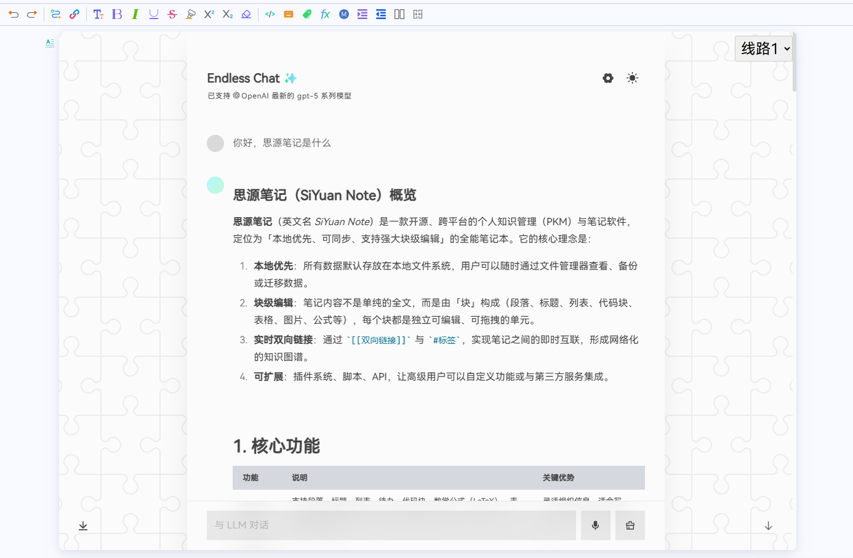Click the assistant's teal avatar circle
This screenshot has height=558, width=853.
(215, 185)
